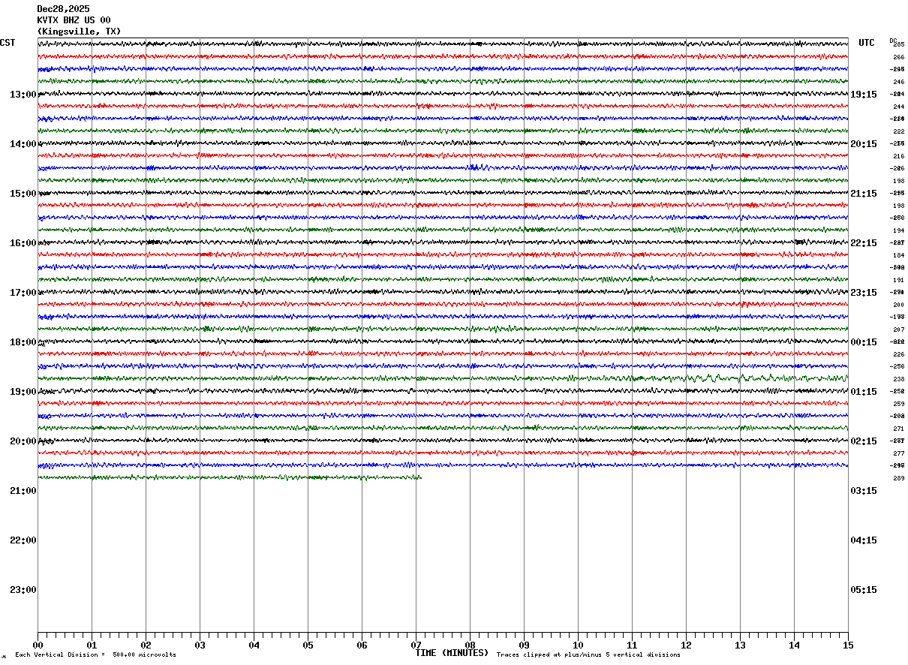Click the 23:15 UTC time label
This screenshot has height=665, width=908.
point(864,293)
